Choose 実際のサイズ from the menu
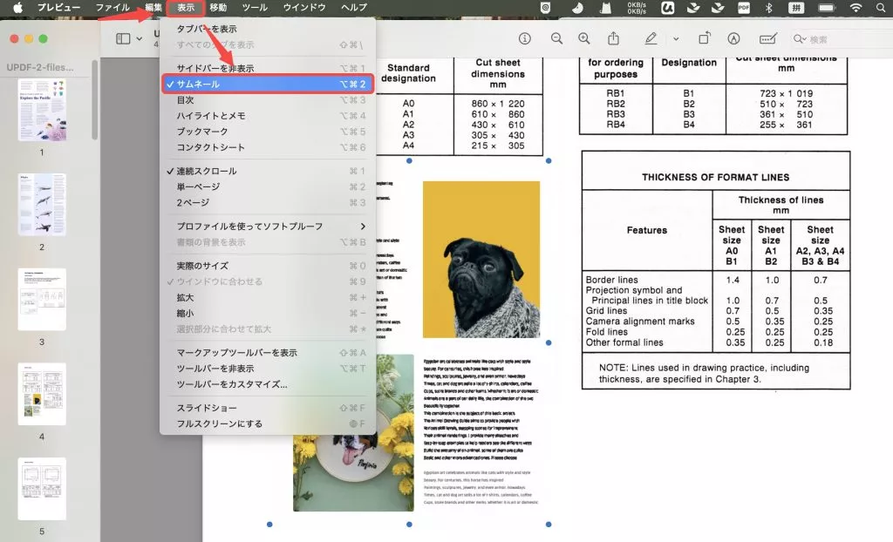The image size is (893, 542). 268,266
